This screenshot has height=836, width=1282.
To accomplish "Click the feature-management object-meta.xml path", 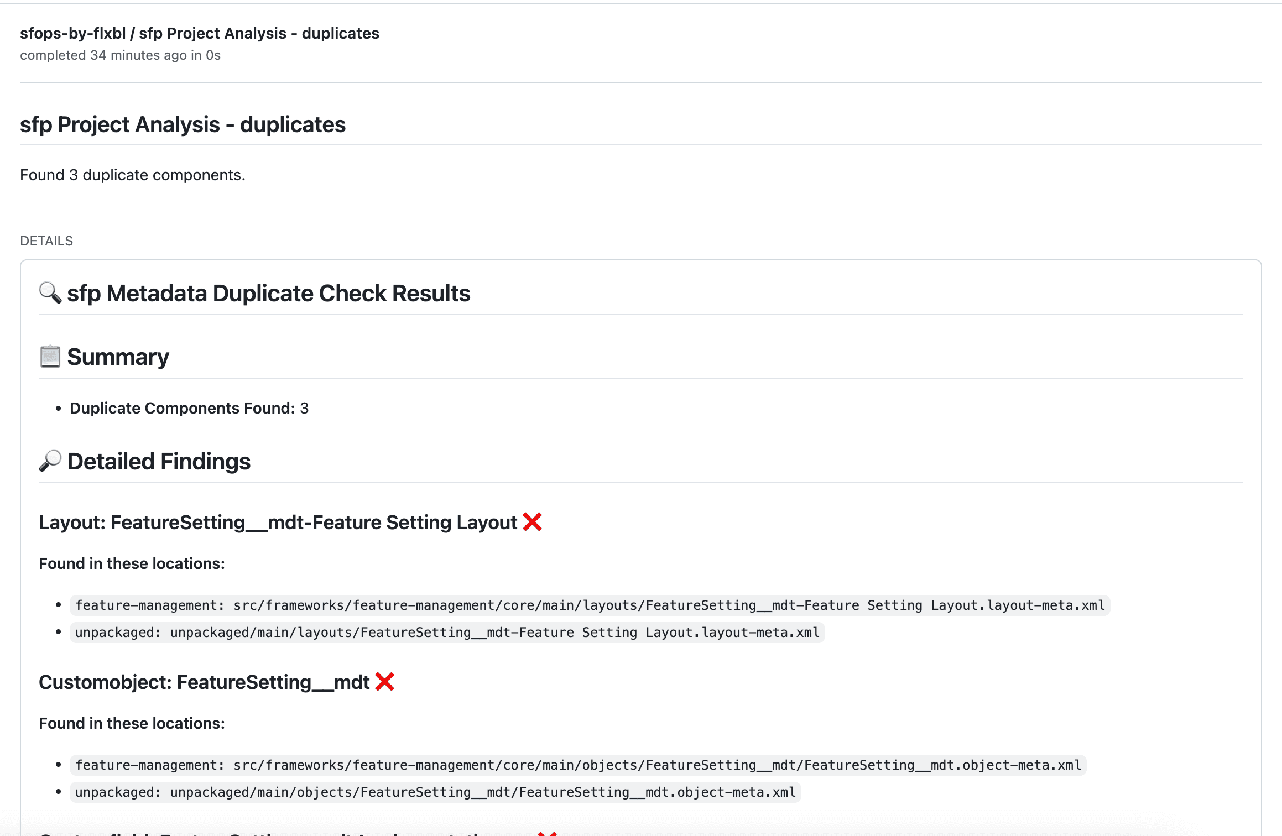I will pos(578,765).
